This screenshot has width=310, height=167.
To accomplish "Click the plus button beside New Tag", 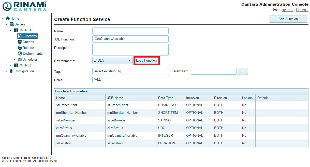I will pyautogui.click(x=243, y=71).
